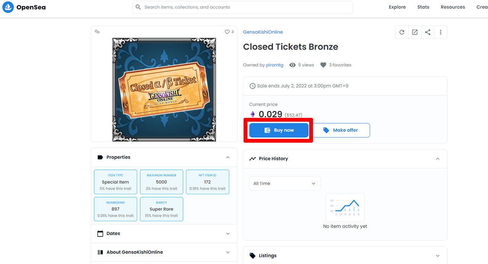Expand the Listings section

tap(438, 256)
